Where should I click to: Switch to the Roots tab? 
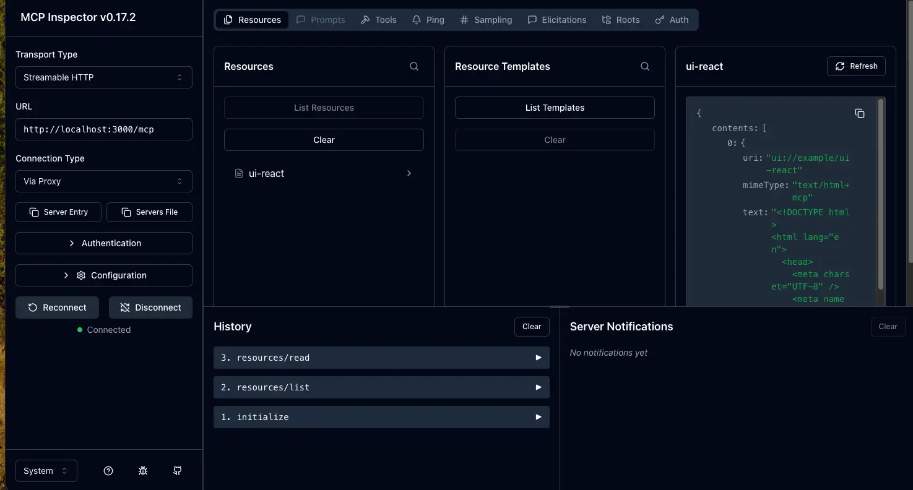[x=621, y=20]
